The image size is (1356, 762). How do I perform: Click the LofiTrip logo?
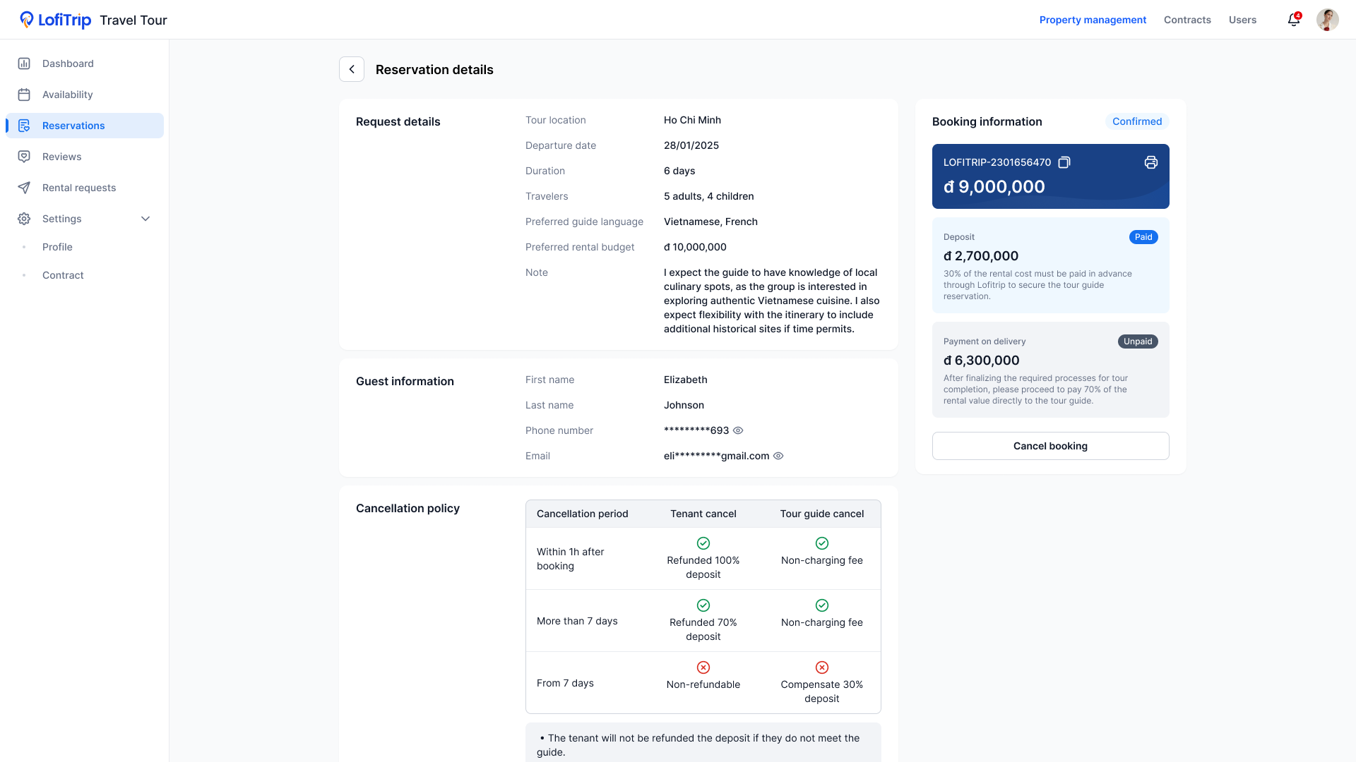[x=55, y=20]
